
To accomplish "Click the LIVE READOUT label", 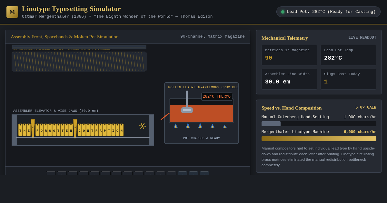I will point(362,38).
